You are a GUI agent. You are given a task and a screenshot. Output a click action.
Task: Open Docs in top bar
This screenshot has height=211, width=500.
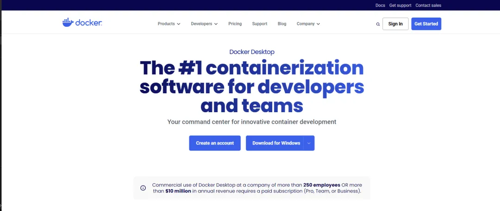(380, 6)
